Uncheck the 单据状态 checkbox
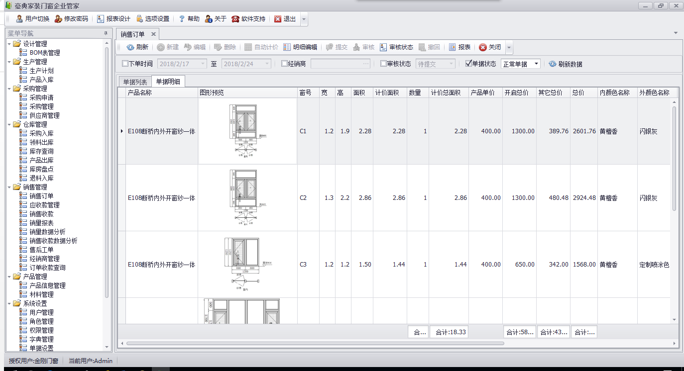Screen dimensions: 684x371 point(468,64)
